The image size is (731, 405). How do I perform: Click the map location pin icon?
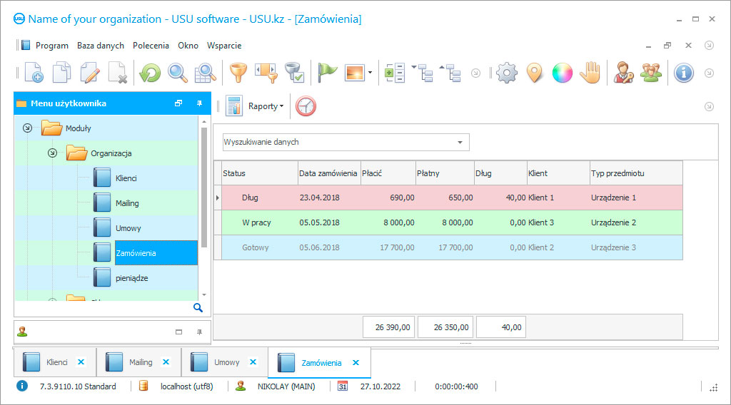click(534, 73)
